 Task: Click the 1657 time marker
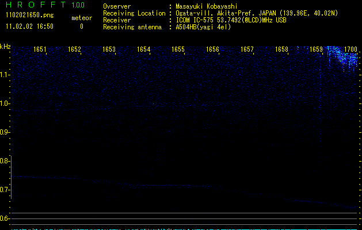(247, 49)
